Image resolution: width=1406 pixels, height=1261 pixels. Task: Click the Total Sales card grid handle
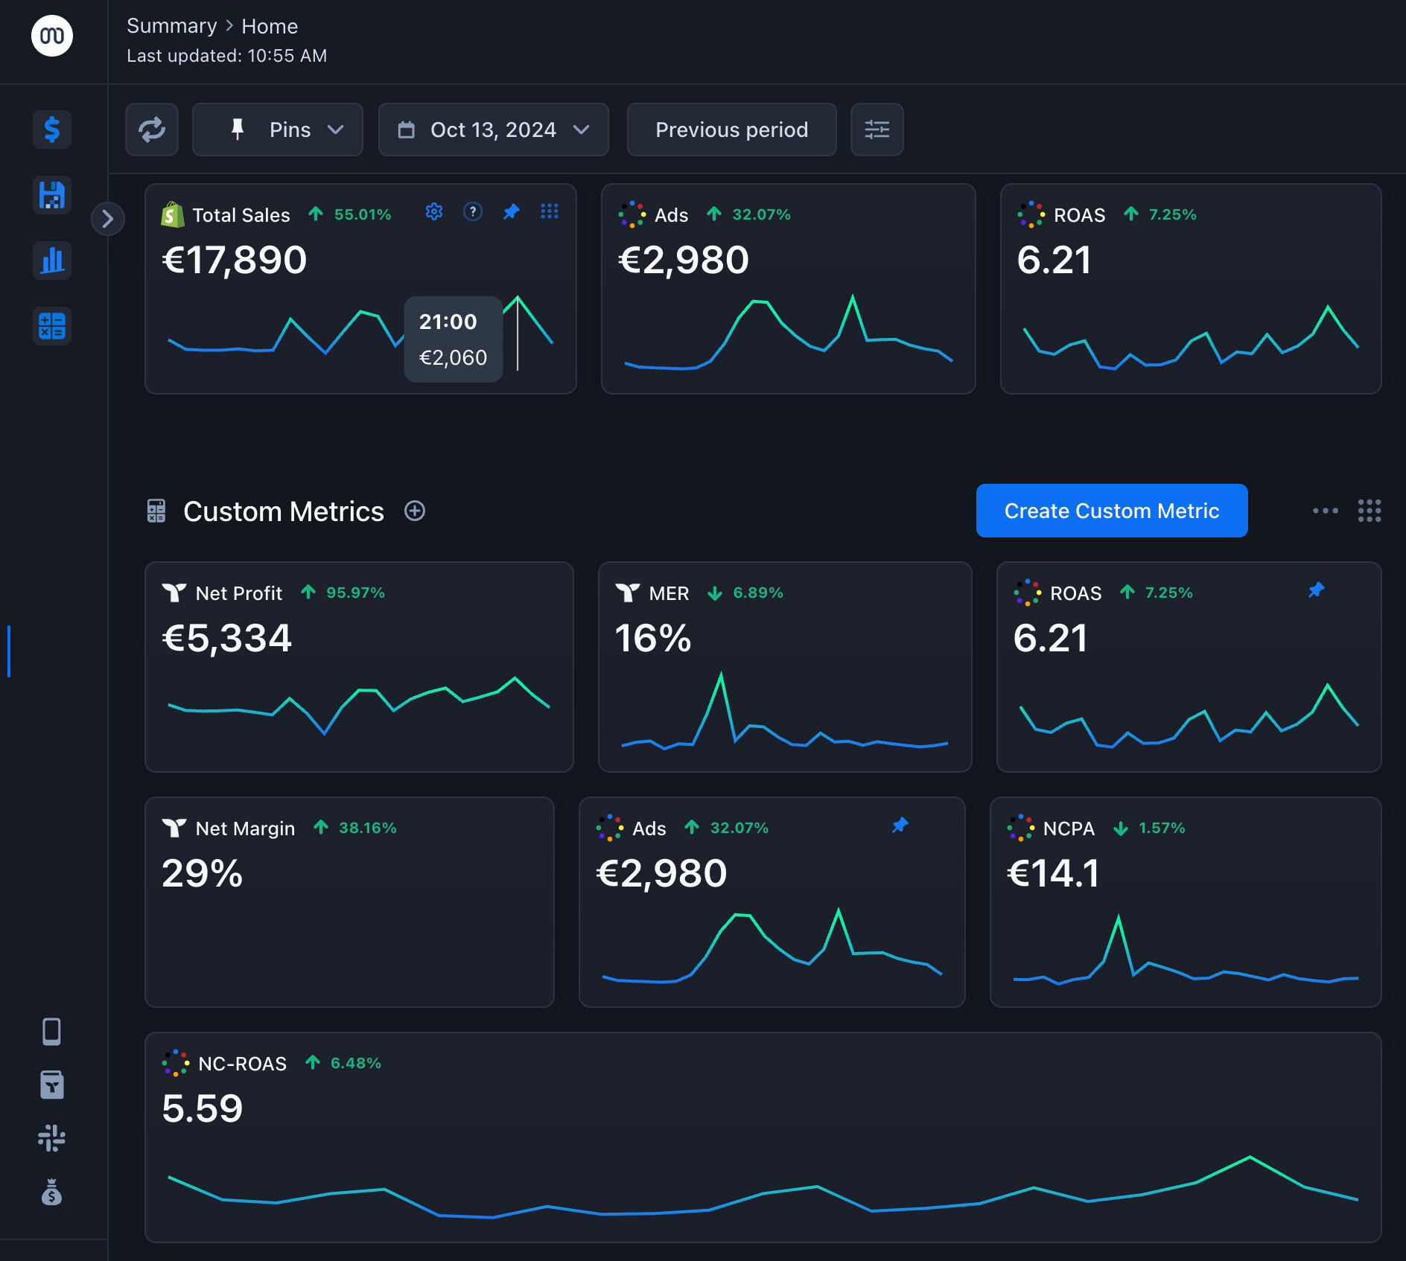pyautogui.click(x=550, y=212)
